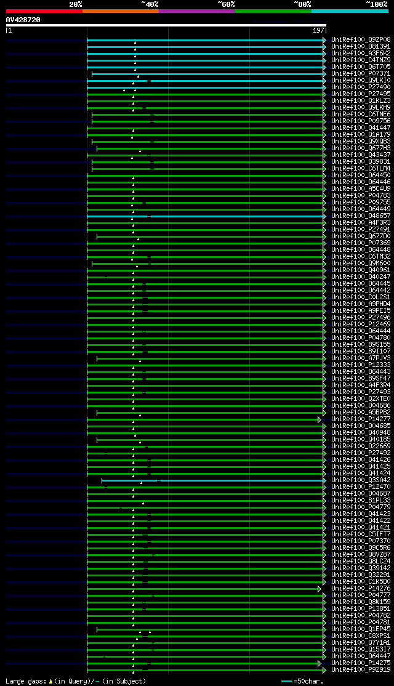Pick the UniRef100_B9SF47 label

click(361, 379)
